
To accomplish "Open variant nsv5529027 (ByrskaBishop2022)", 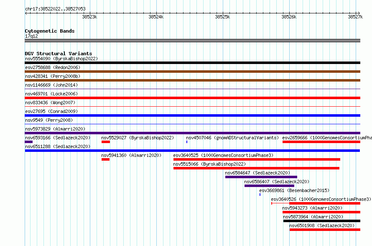I will pyautogui.click(x=138, y=138).
